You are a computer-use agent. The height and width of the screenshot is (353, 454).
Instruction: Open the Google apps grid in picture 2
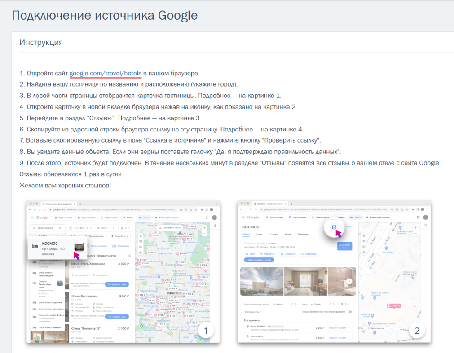pos(418,218)
